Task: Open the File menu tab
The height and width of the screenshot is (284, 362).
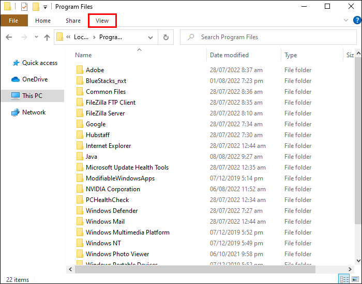Action: click(x=13, y=21)
